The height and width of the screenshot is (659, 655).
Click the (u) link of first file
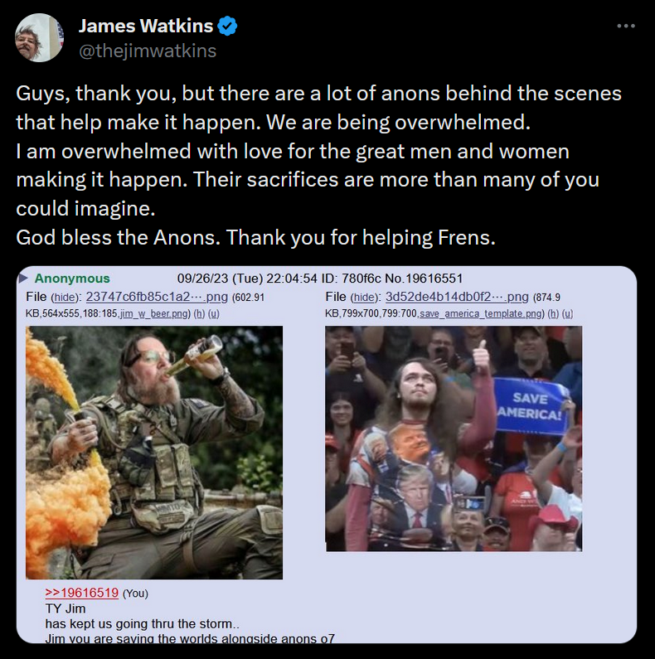(214, 313)
